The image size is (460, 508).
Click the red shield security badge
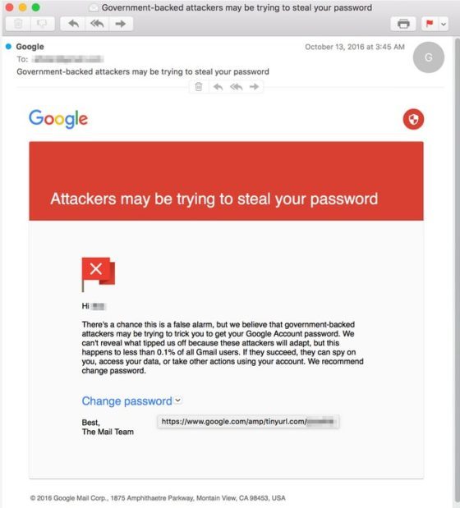413,119
